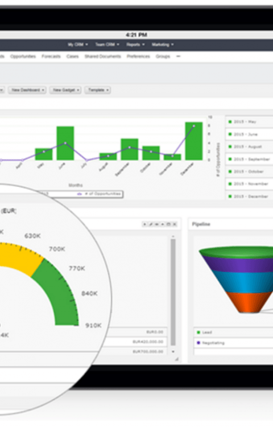Click the 4:21 PM clock
This screenshot has height=427, width=273.
(x=136, y=35)
